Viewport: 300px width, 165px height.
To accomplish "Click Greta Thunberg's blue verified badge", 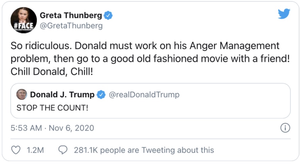I will (108, 15).
